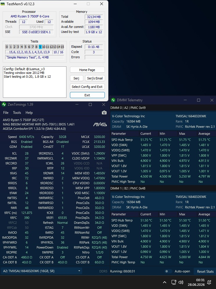Click the PowerDown Enabled value

coord(62,247)
